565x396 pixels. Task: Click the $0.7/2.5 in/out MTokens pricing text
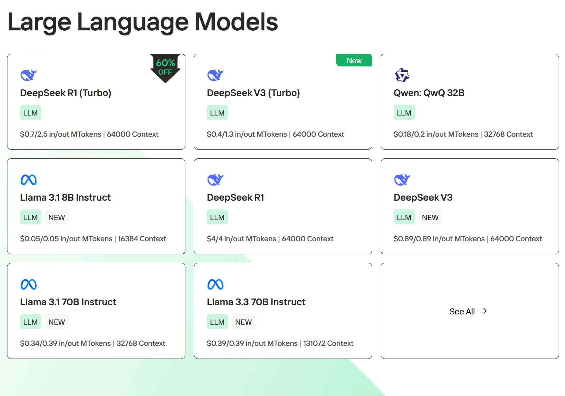(x=60, y=134)
